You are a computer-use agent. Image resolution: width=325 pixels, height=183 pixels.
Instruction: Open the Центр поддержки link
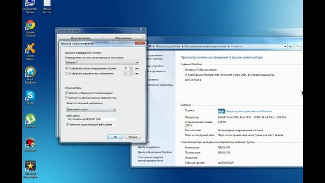tap(149, 147)
